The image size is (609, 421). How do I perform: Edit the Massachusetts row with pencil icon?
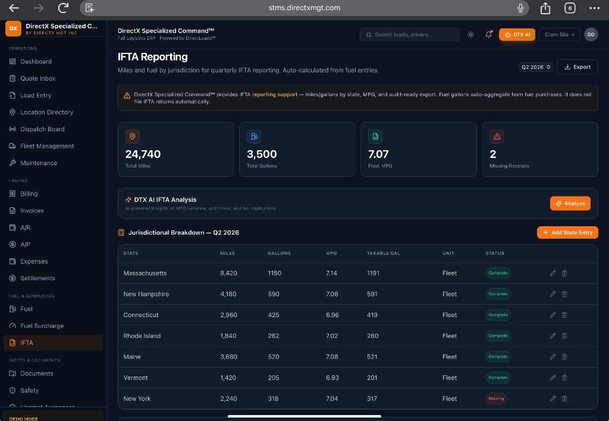coord(553,273)
